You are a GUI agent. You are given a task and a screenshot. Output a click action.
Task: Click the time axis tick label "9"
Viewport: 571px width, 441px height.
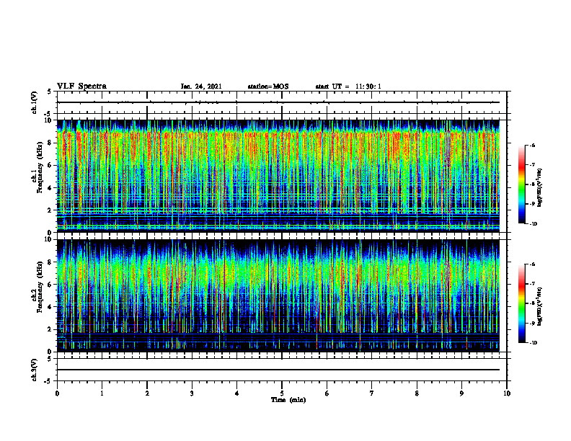click(461, 393)
